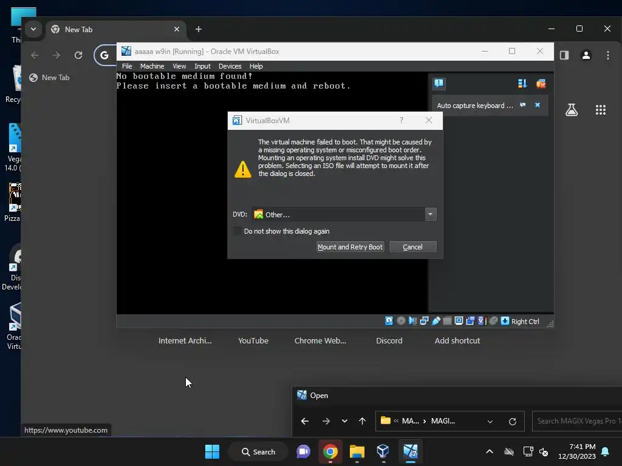Go back in Chrome
The height and width of the screenshot is (466, 622).
pos(35,55)
